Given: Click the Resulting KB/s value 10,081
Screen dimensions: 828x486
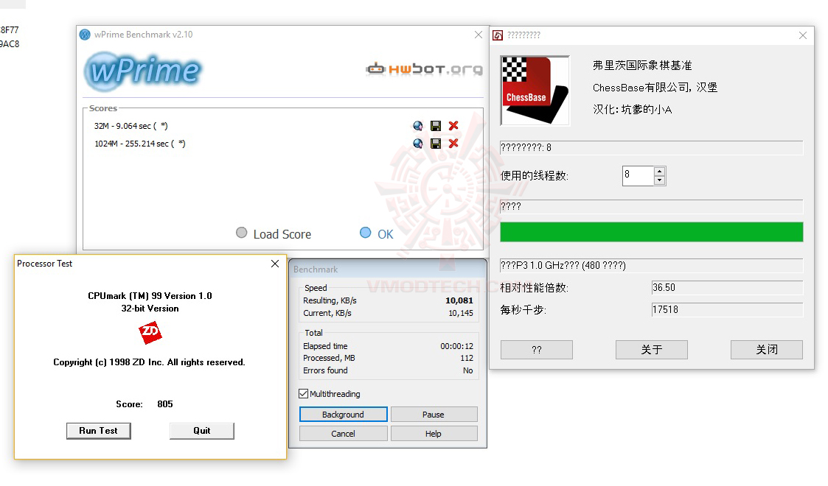Looking at the screenshot, I should click(459, 300).
